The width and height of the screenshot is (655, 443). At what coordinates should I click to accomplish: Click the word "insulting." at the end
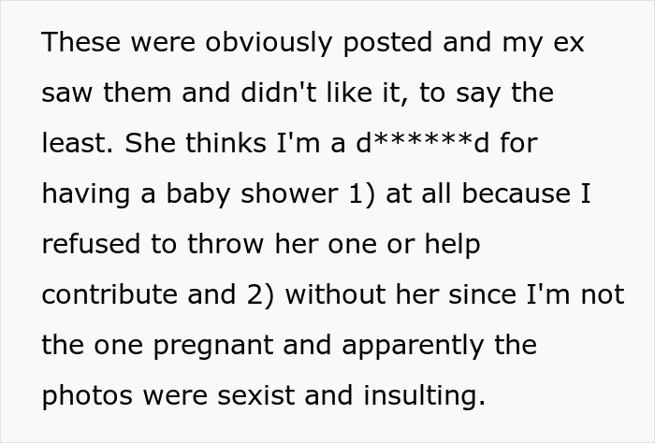425,396
